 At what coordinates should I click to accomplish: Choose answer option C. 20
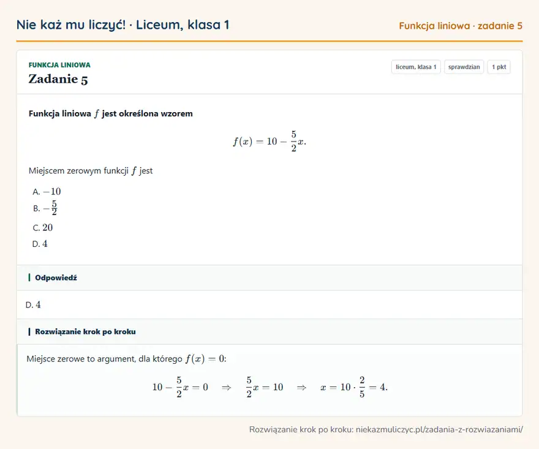[x=43, y=228]
